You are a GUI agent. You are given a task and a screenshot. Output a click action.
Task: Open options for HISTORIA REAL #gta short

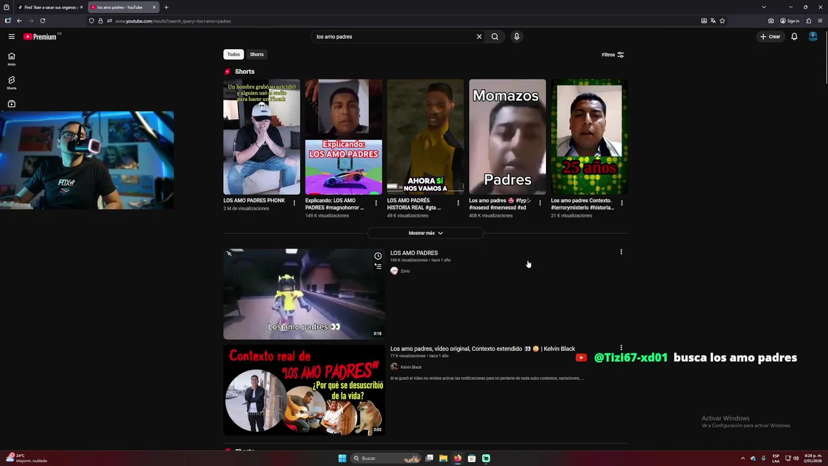point(458,203)
